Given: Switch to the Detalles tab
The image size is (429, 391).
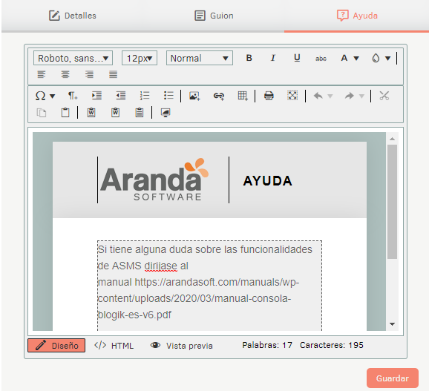Looking at the screenshot, I should point(73,16).
